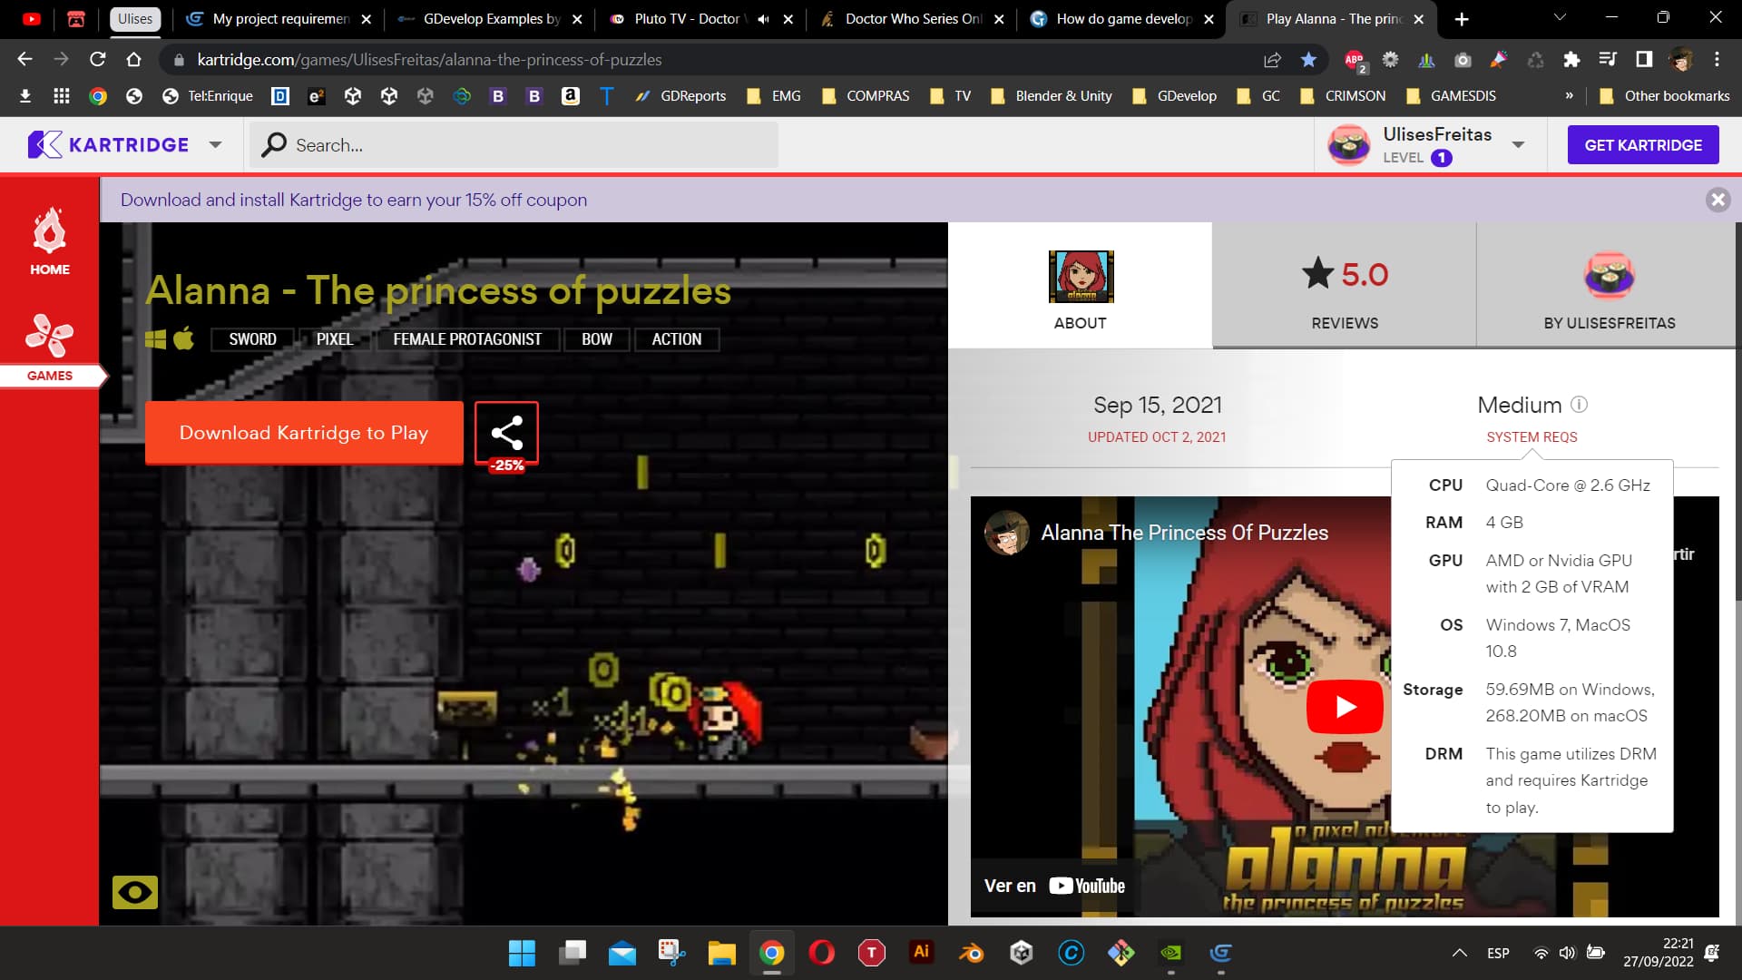The width and height of the screenshot is (1742, 980).
Task: Open the GDevelop bookmarks folder
Action: click(1174, 96)
